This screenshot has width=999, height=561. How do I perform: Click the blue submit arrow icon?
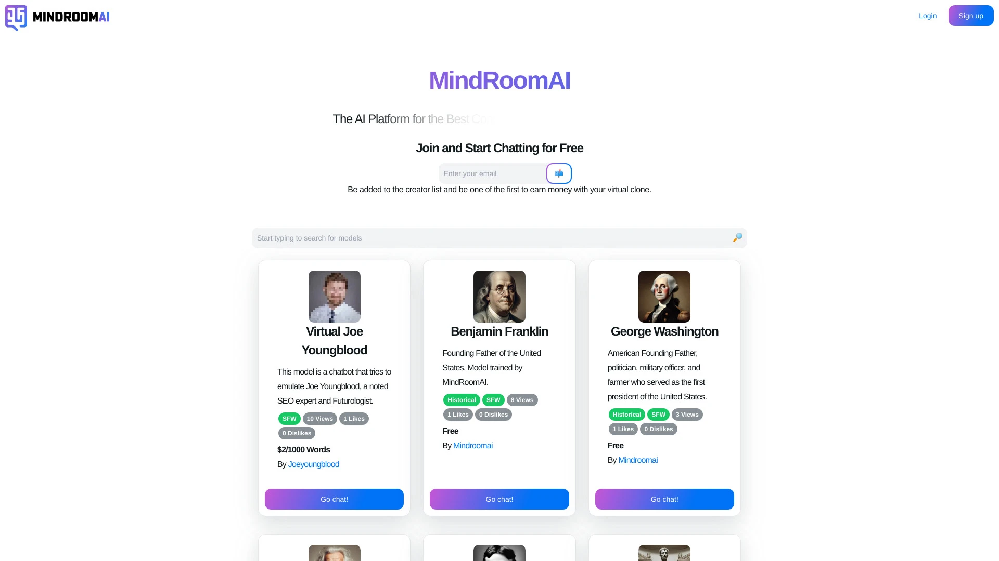tap(559, 173)
